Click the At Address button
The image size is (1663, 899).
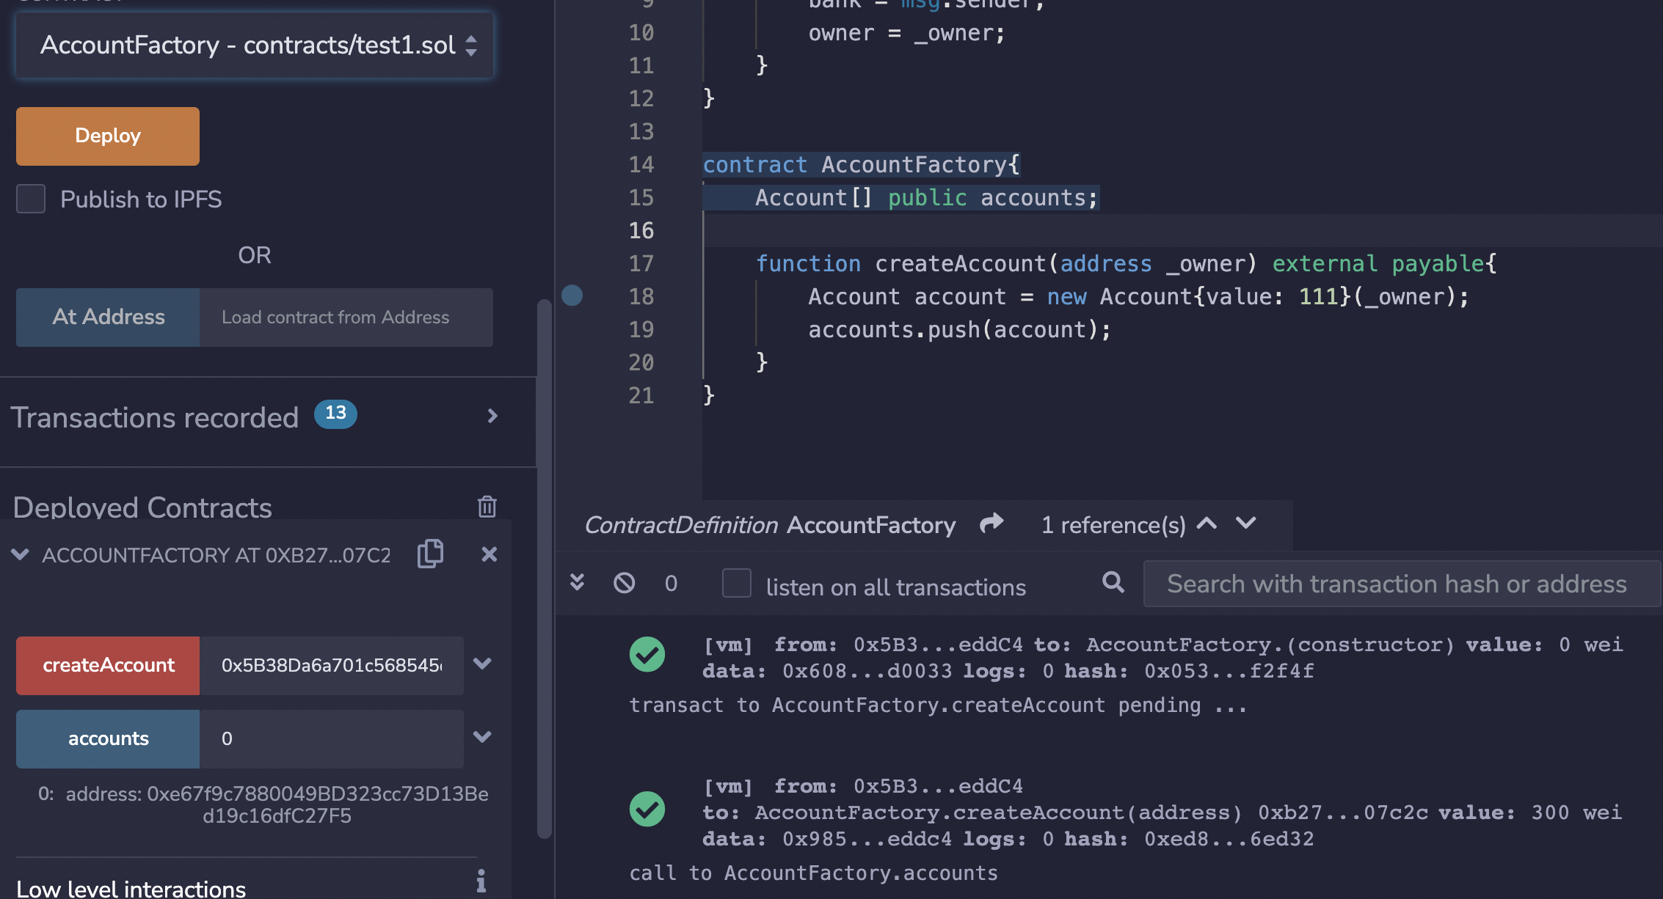click(x=108, y=318)
